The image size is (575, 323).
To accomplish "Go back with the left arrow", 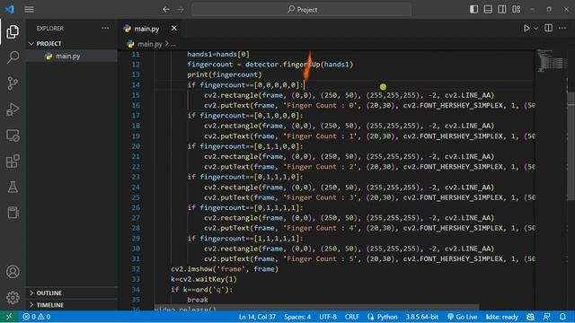I will tap(166, 10).
